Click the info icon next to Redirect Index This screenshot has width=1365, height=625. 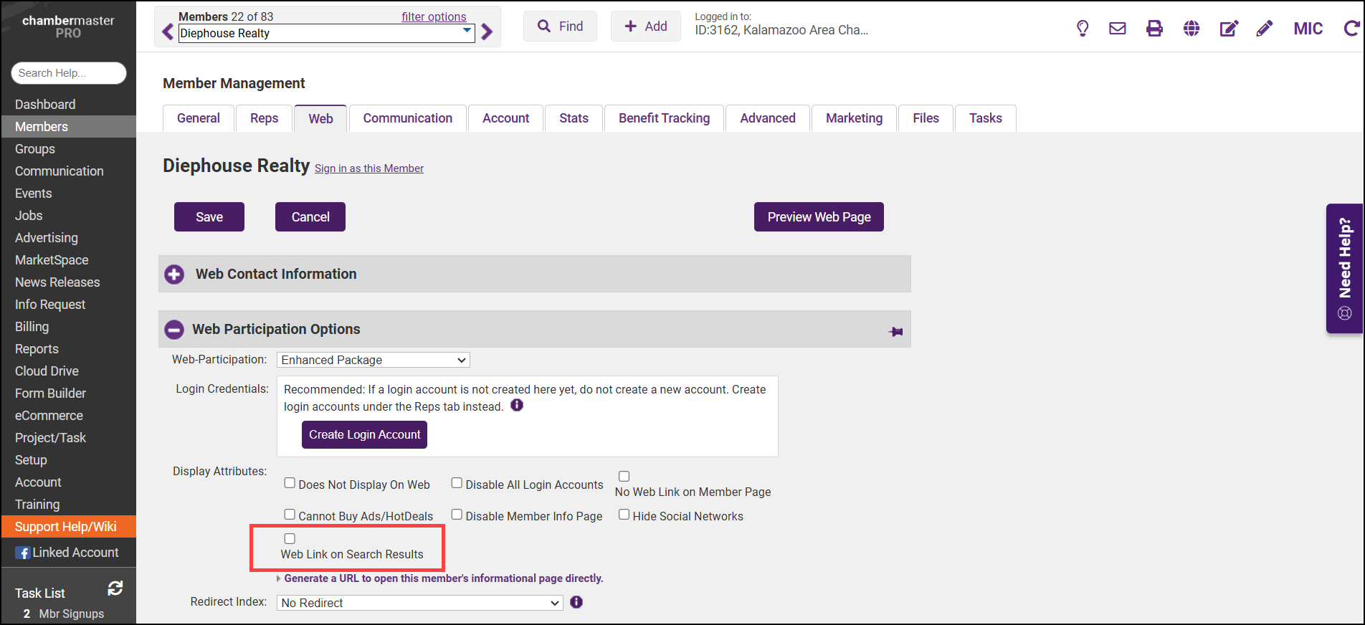[576, 602]
